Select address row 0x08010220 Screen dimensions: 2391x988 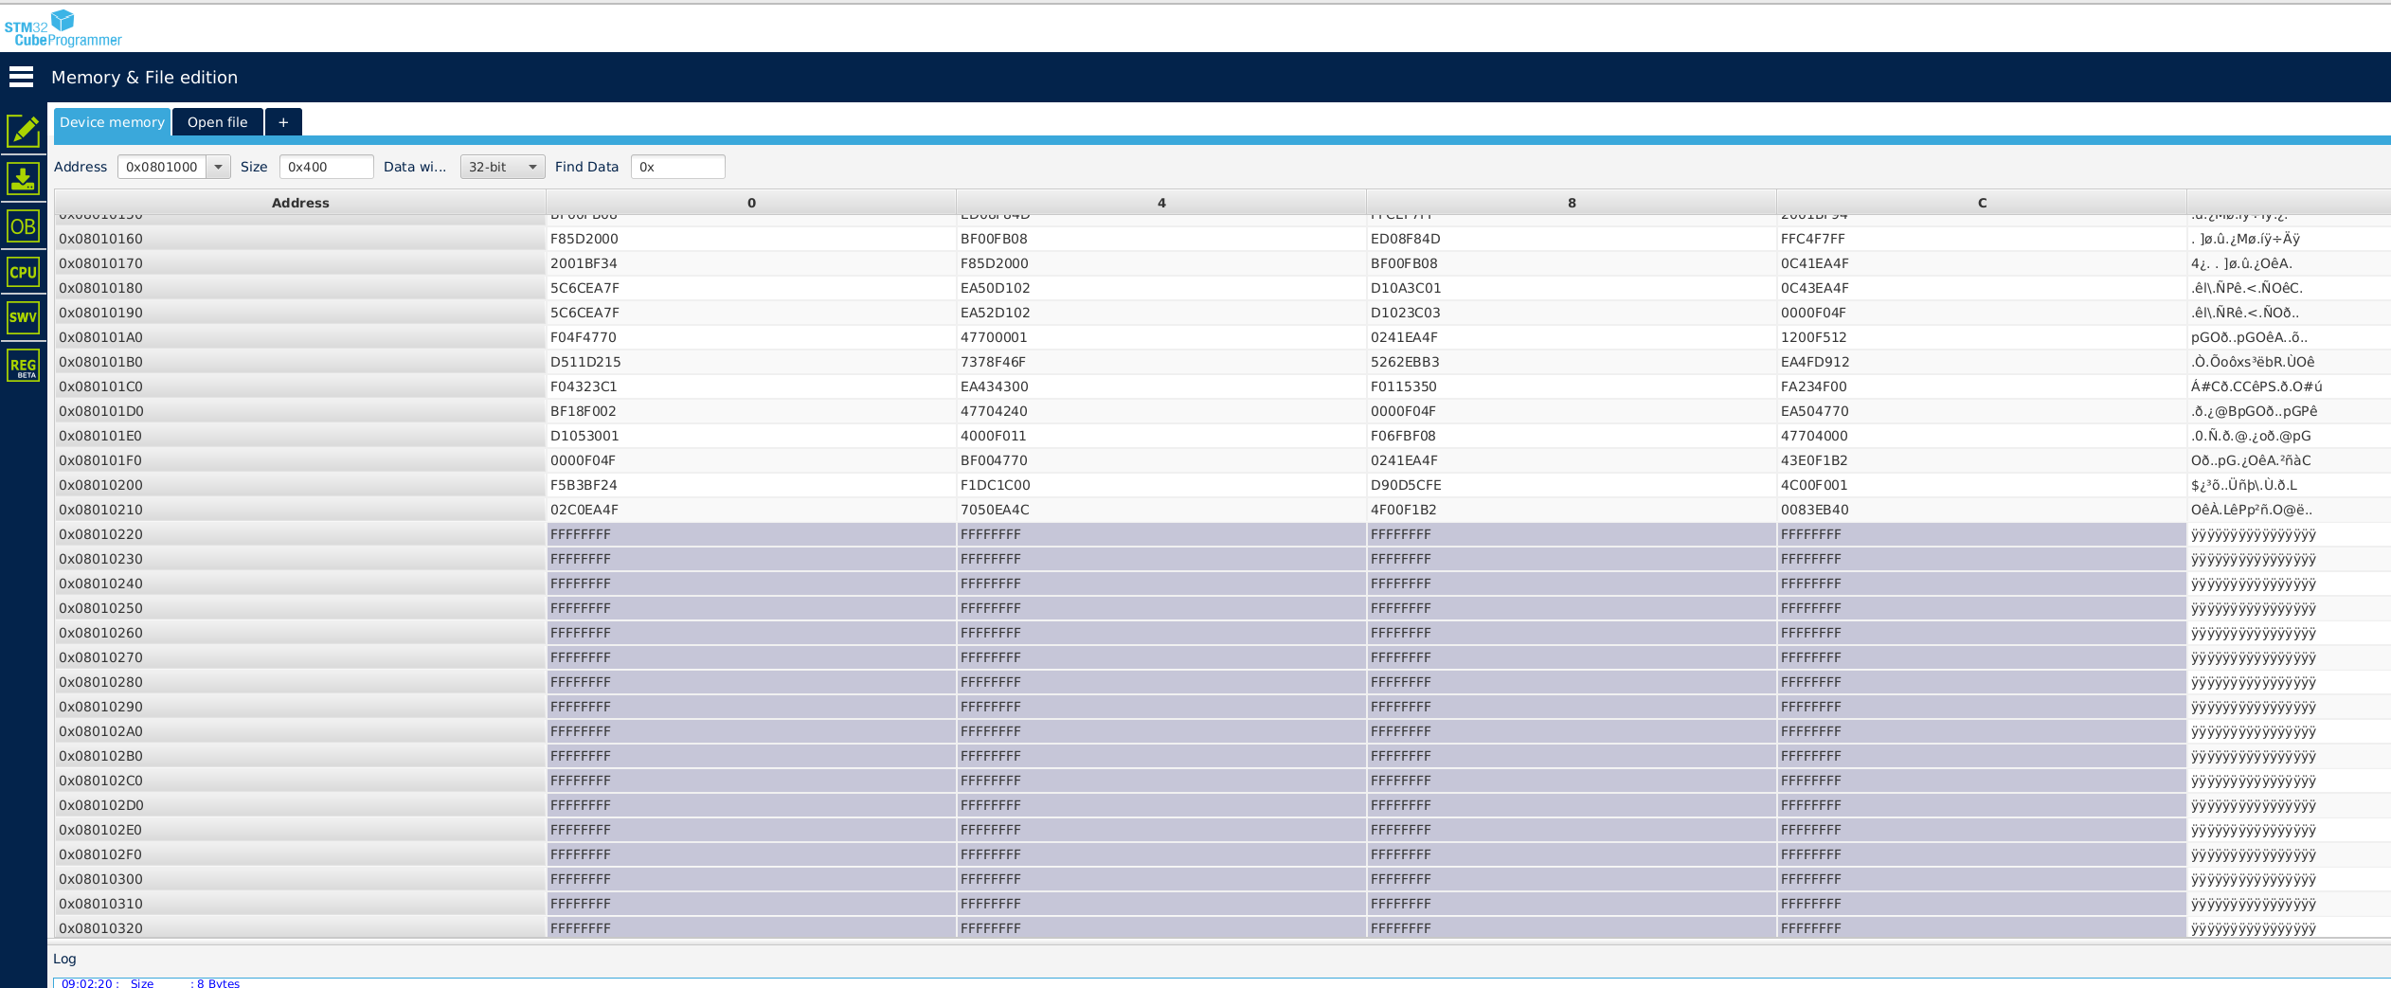click(300, 534)
